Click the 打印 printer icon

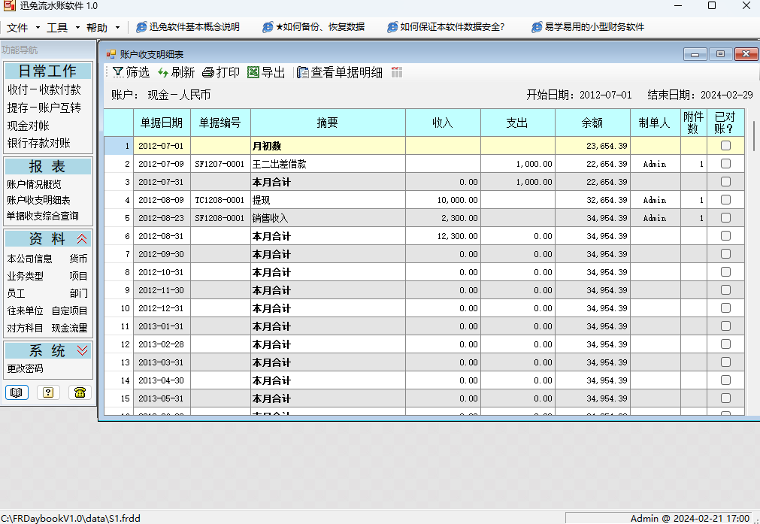(x=208, y=72)
